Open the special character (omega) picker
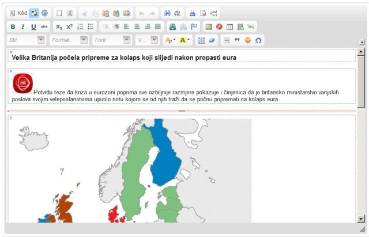 pyautogui.click(x=259, y=40)
